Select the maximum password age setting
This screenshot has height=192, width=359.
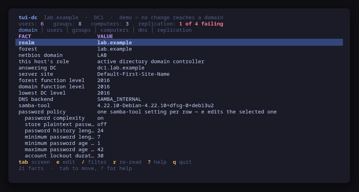[x=179, y=149]
